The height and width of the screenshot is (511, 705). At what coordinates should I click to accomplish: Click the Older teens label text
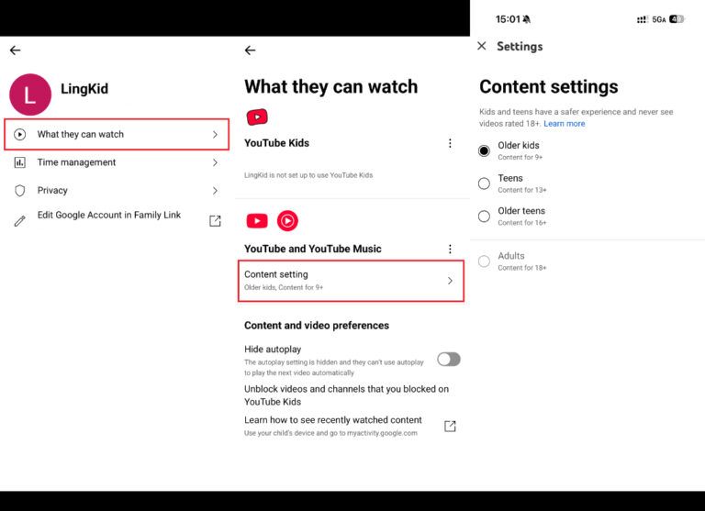(521, 211)
